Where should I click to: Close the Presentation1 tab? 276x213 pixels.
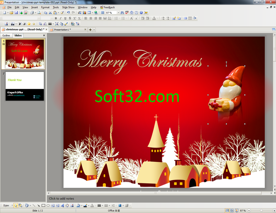(x=85, y=30)
